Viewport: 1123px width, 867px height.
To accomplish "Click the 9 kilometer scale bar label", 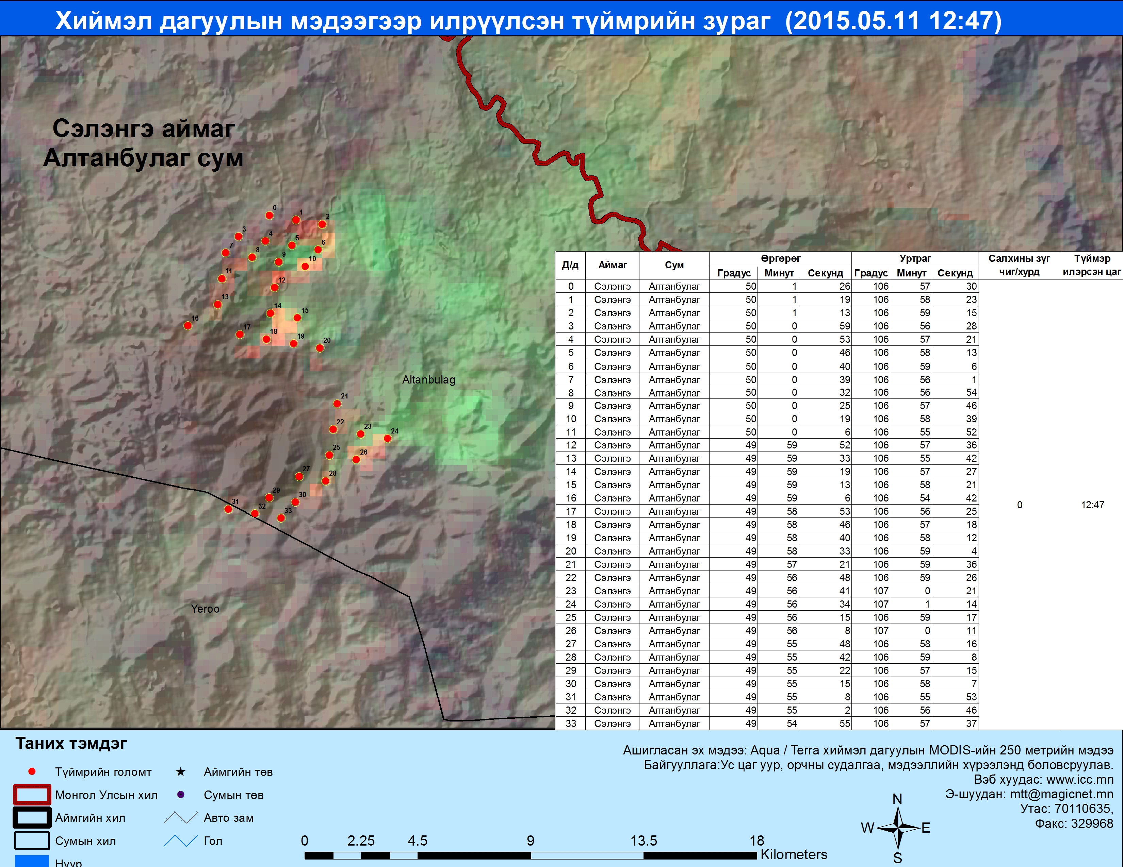I will pyautogui.click(x=530, y=841).
